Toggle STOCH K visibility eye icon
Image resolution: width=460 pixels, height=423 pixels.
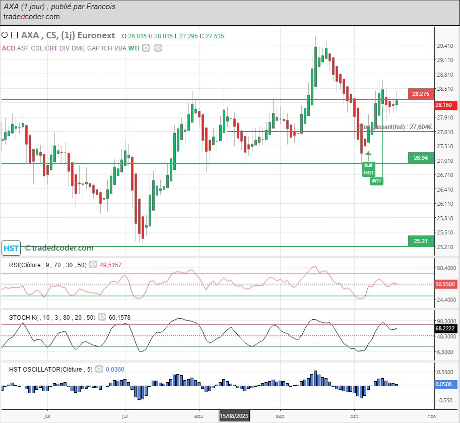tap(102, 317)
